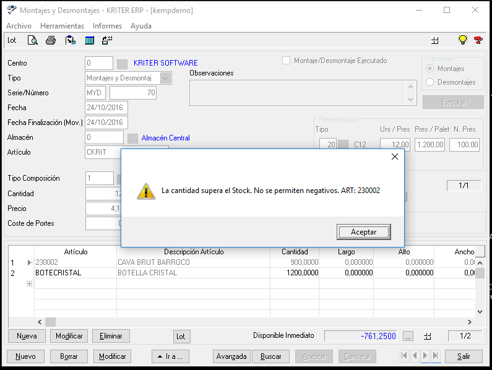Open the grid table icon in toolbar
This screenshot has height=370, width=492.
point(89,40)
